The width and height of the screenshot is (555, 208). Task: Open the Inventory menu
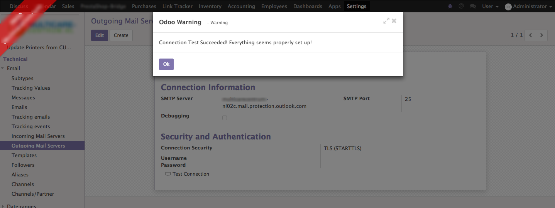pos(210,6)
